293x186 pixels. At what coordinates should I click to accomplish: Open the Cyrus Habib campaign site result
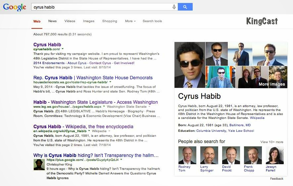point(47,45)
